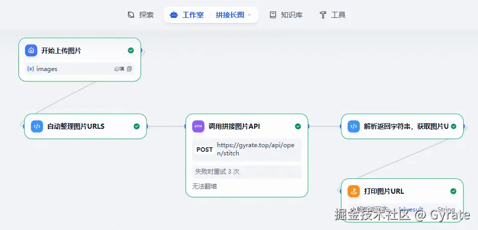Select the images variable row
The image size is (478, 230).
pyautogui.click(x=80, y=69)
